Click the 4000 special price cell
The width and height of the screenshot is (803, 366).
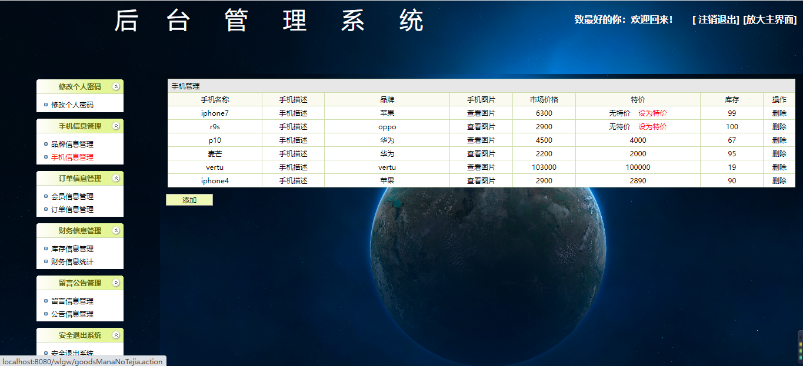[638, 140]
